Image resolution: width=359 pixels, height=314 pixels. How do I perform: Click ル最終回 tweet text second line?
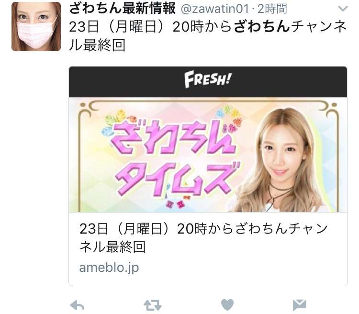[97, 45]
